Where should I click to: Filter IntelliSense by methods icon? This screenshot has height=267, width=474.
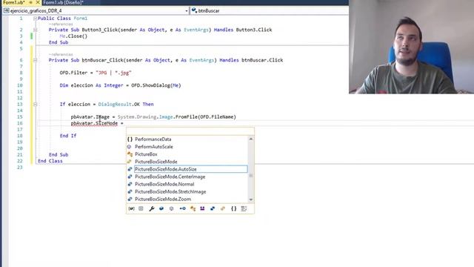[171, 208]
